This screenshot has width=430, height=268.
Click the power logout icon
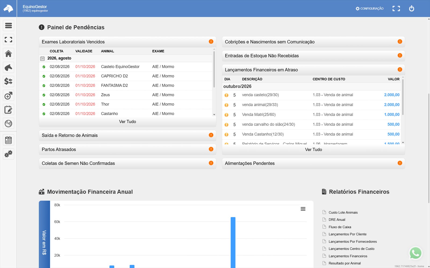(x=411, y=9)
